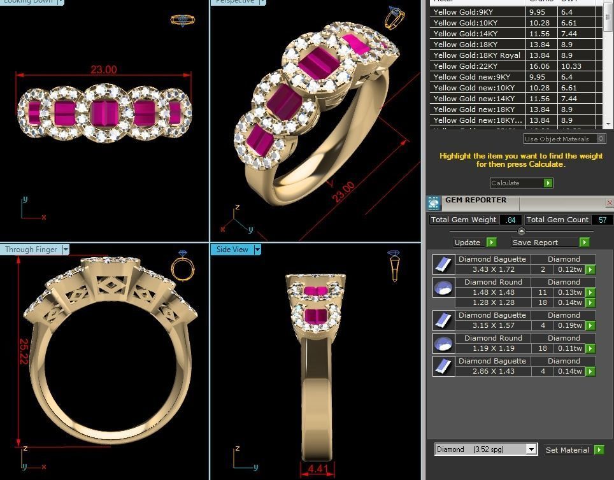Click the metal list scrollbar down arrow
This screenshot has width=614, height=480.
click(x=608, y=124)
